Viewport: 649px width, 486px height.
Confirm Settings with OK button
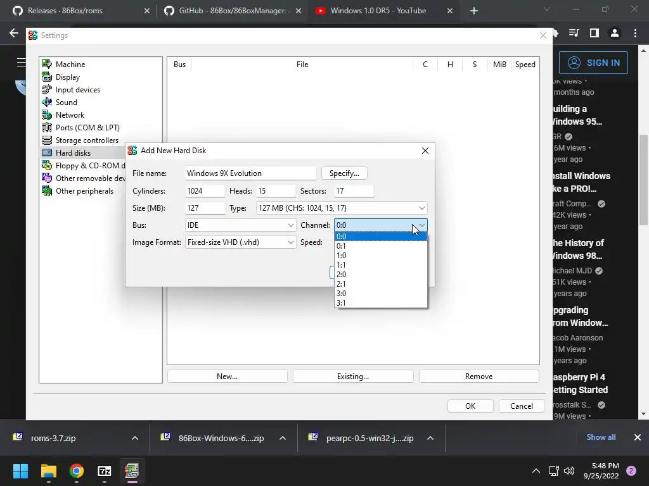pyautogui.click(x=470, y=406)
